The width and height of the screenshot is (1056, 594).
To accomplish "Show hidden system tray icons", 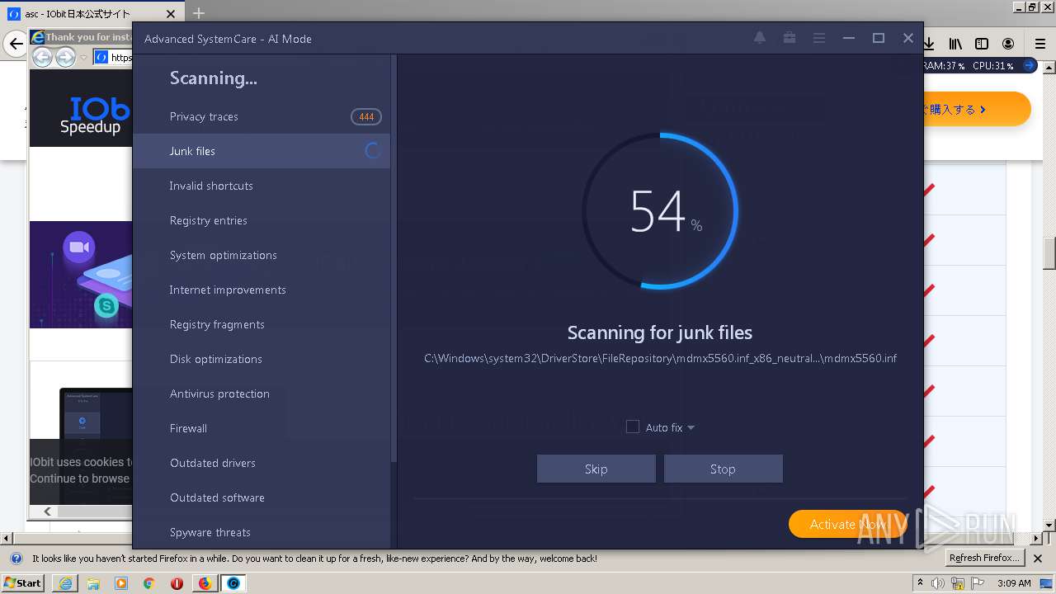I will [x=921, y=583].
